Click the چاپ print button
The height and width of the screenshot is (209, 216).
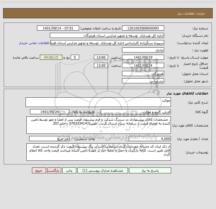coord(69,170)
